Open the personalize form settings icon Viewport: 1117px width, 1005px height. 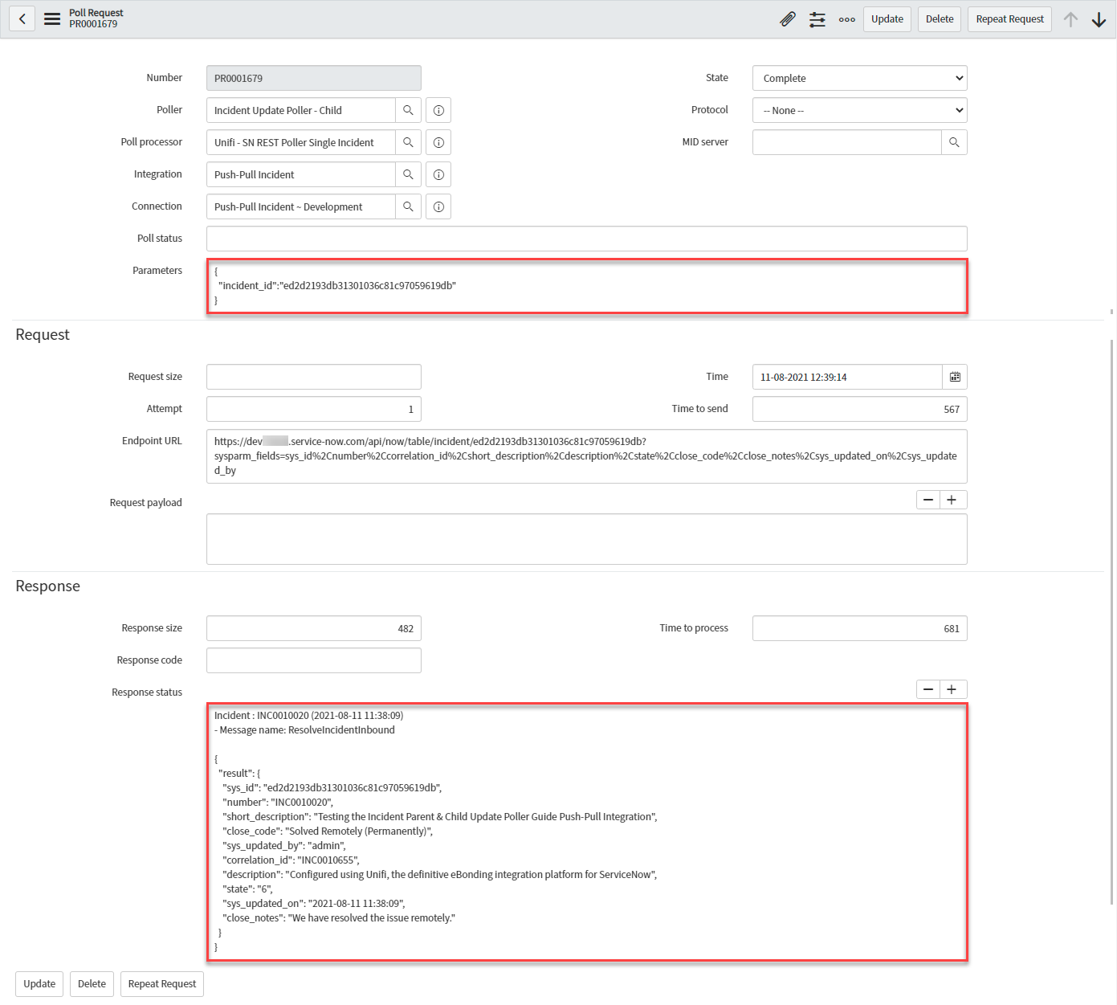pos(817,19)
